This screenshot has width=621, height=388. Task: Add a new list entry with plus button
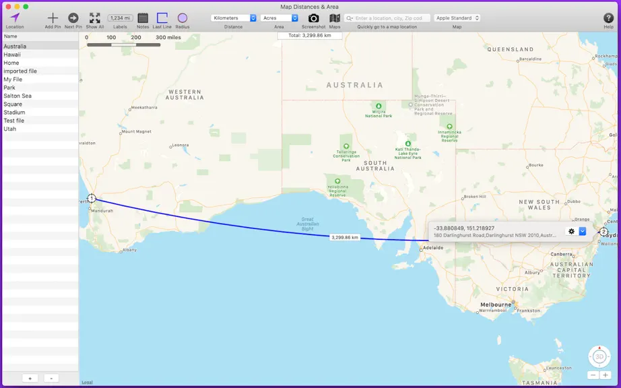tap(30, 379)
